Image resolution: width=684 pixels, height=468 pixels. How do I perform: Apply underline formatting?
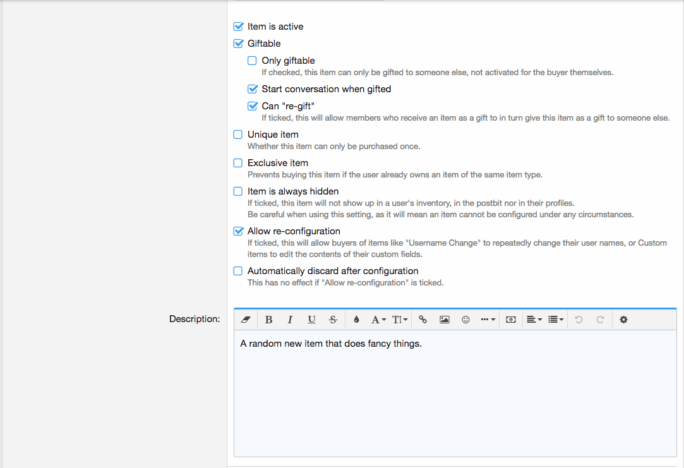(x=311, y=320)
